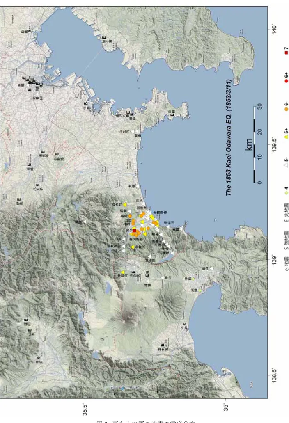
Task: Click the scale bar '10' tick label
Action: [260, 157]
